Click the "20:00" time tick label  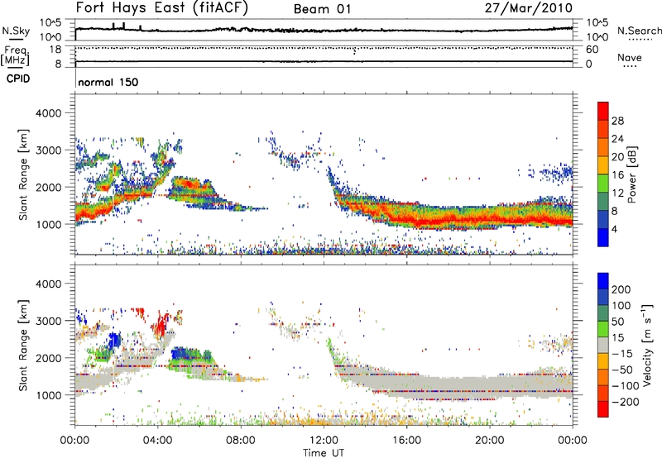490,441
